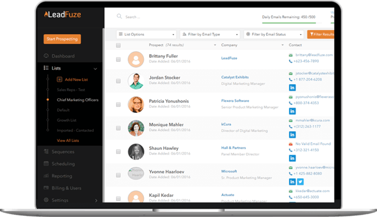
Task: Click the Scheduling calendar icon
Action: click(46, 163)
